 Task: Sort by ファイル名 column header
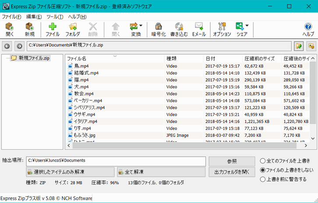point(115,58)
